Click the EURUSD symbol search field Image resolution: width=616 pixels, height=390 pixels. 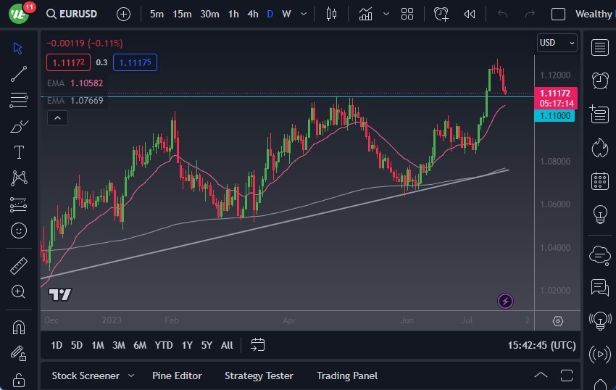(x=71, y=14)
